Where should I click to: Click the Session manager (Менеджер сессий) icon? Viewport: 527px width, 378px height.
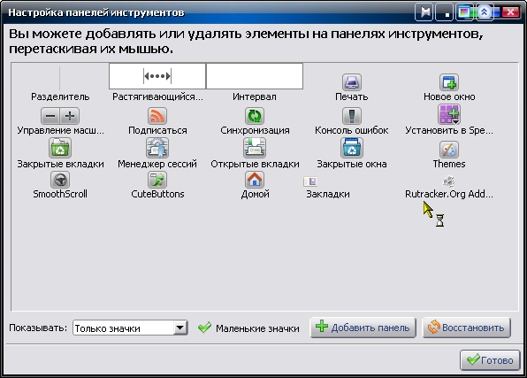[157, 148]
